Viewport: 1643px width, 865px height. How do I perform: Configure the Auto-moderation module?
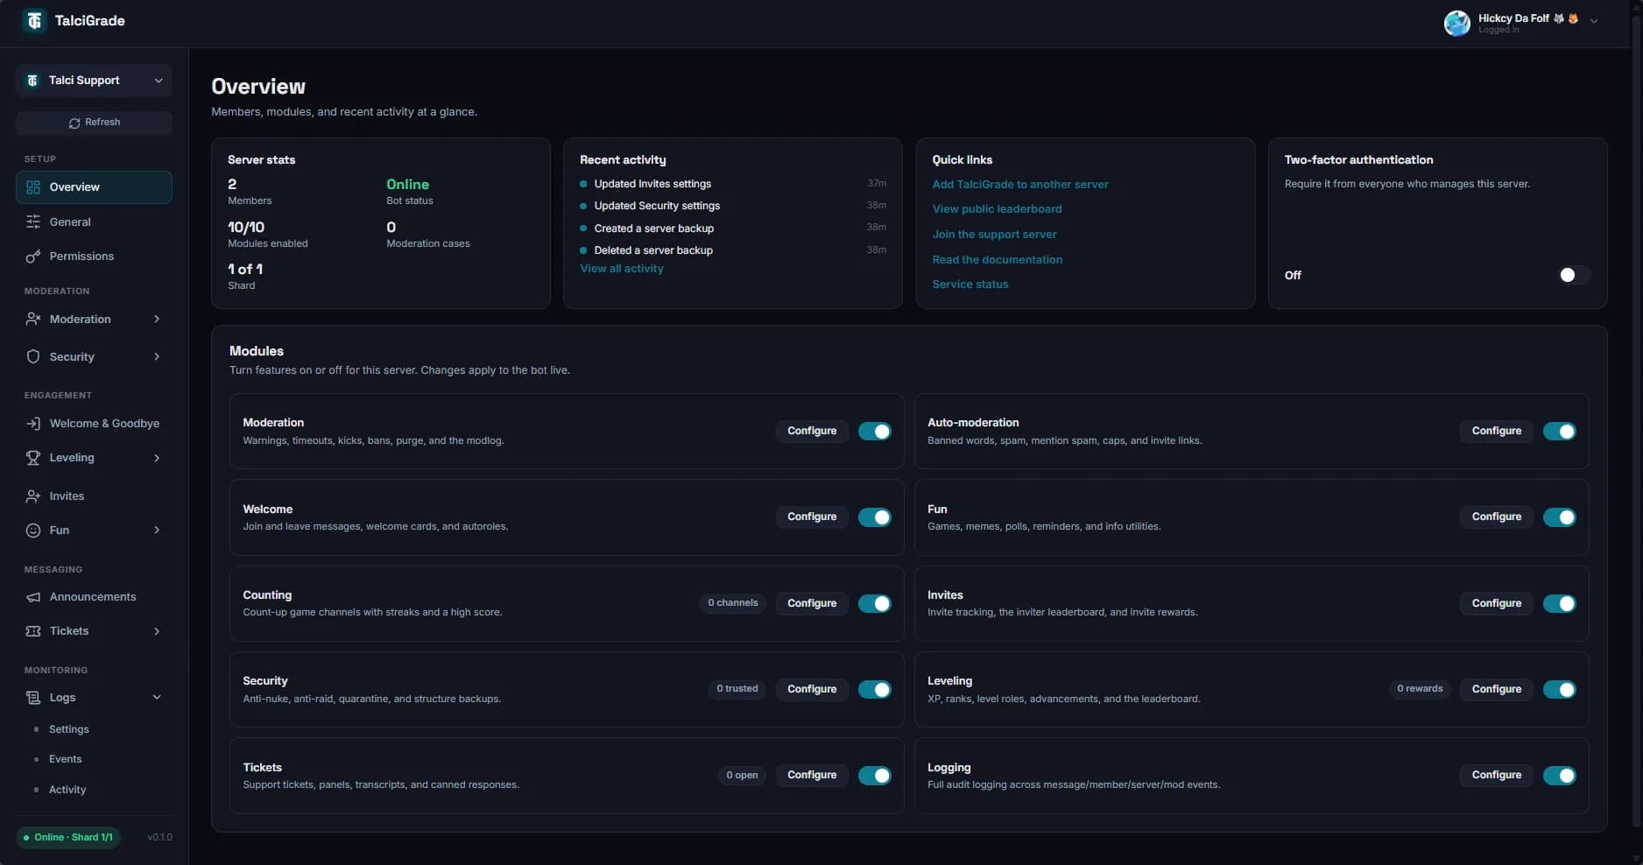(x=1496, y=432)
